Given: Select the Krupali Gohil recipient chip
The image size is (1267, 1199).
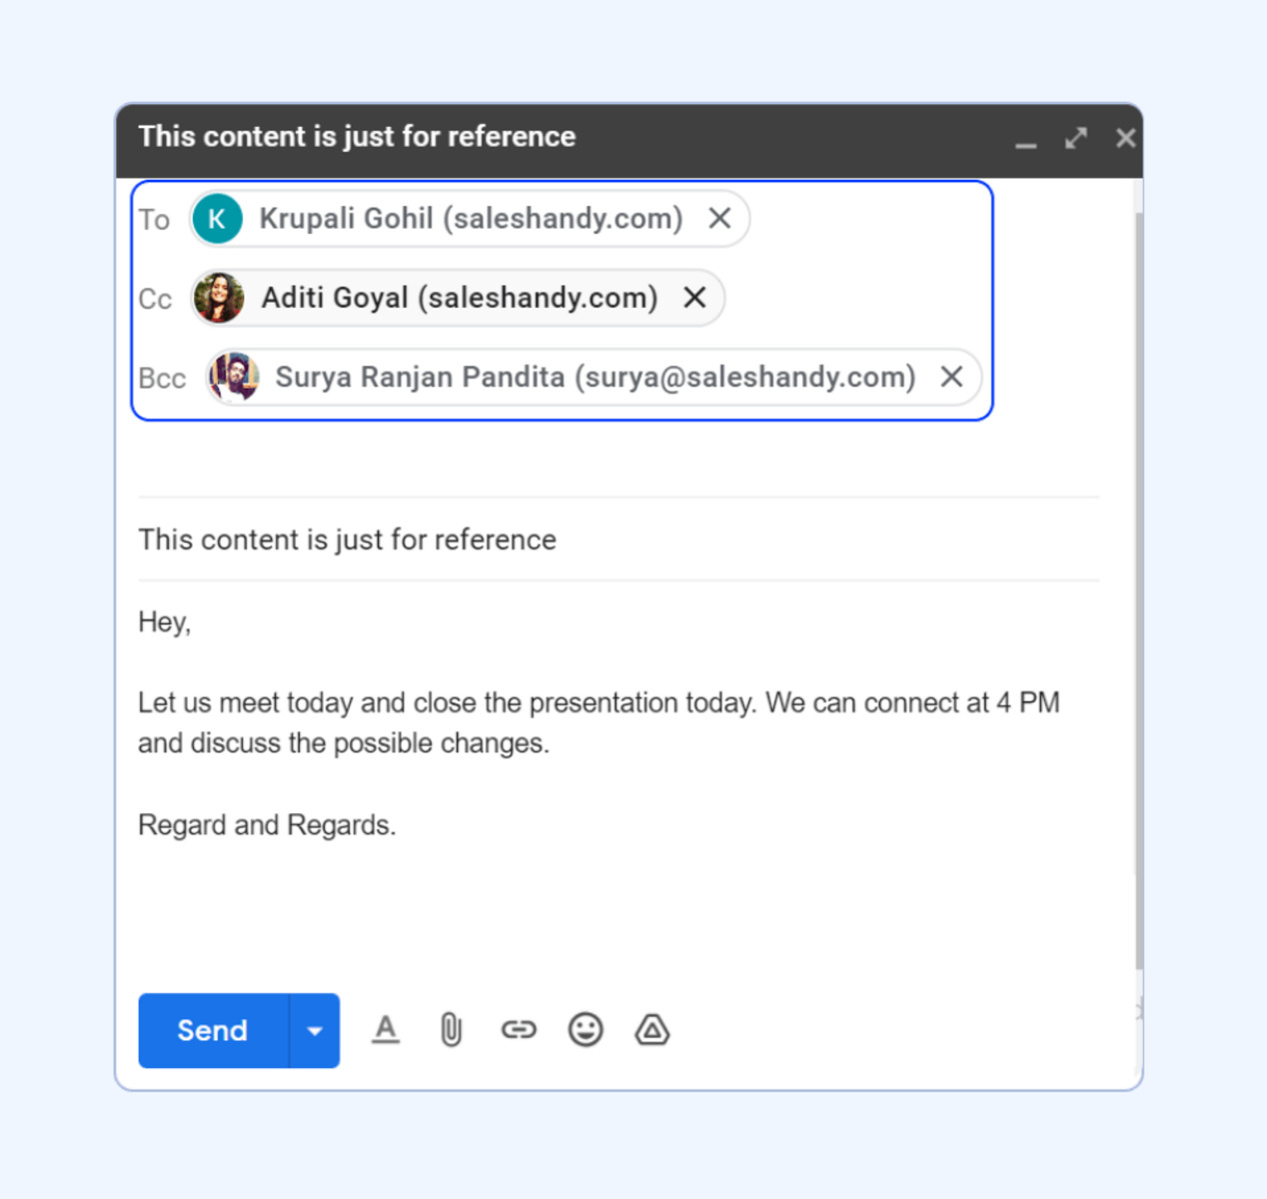Looking at the screenshot, I should [x=470, y=218].
